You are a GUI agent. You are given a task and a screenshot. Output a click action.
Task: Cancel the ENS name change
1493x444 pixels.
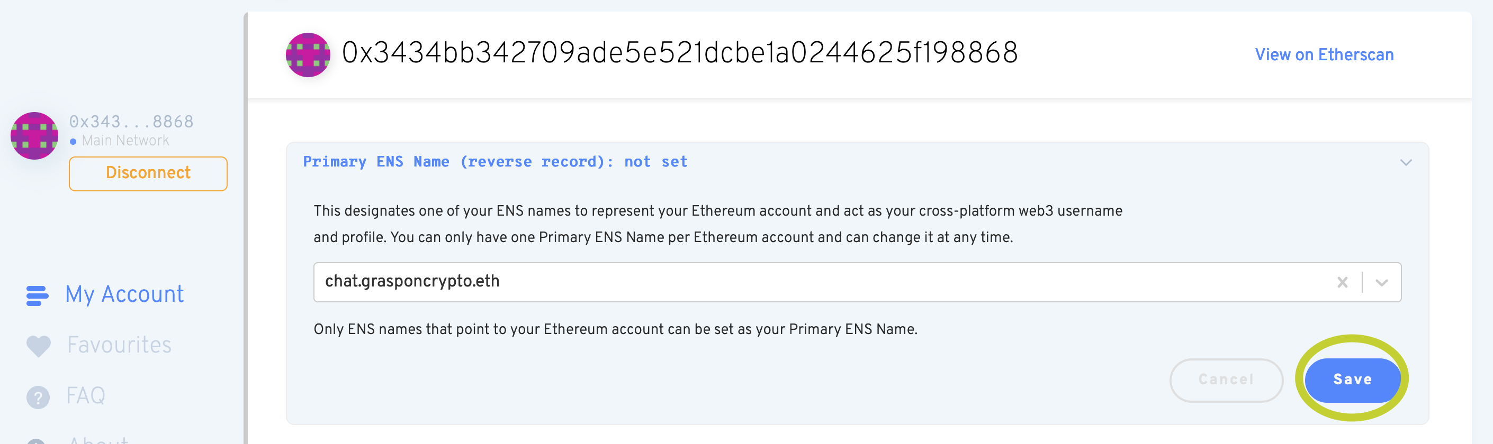pos(1226,380)
